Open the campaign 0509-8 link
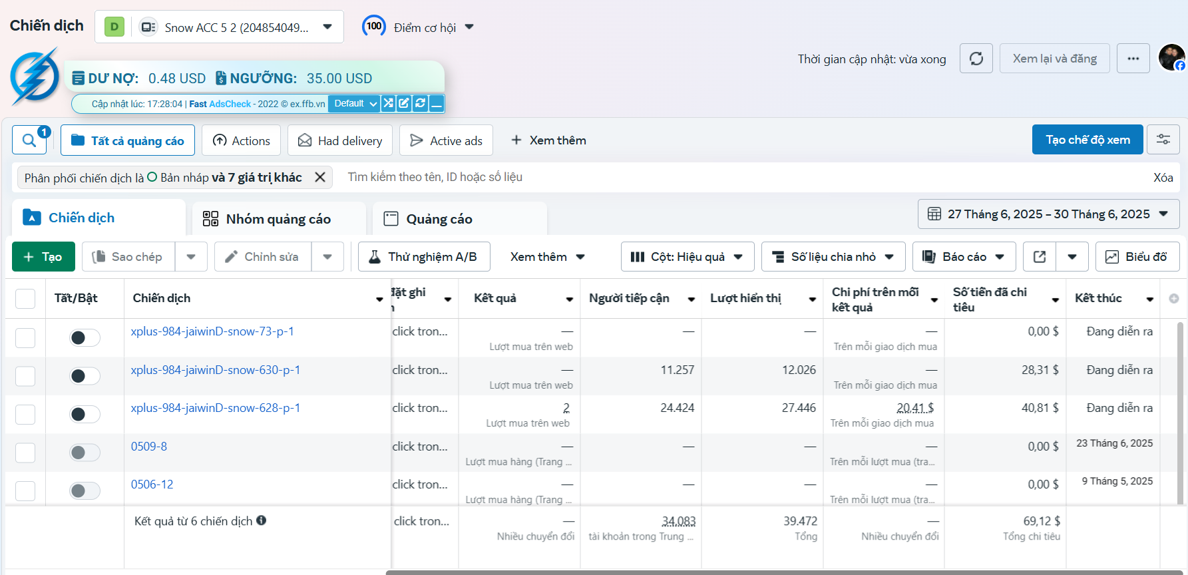Viewport: 1188px width, 575px height. (149, 447)
